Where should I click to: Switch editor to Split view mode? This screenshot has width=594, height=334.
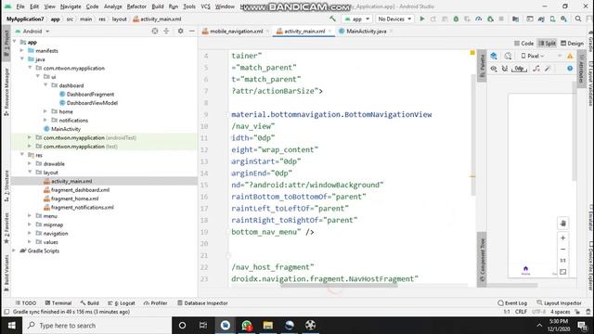pos(547,44)
